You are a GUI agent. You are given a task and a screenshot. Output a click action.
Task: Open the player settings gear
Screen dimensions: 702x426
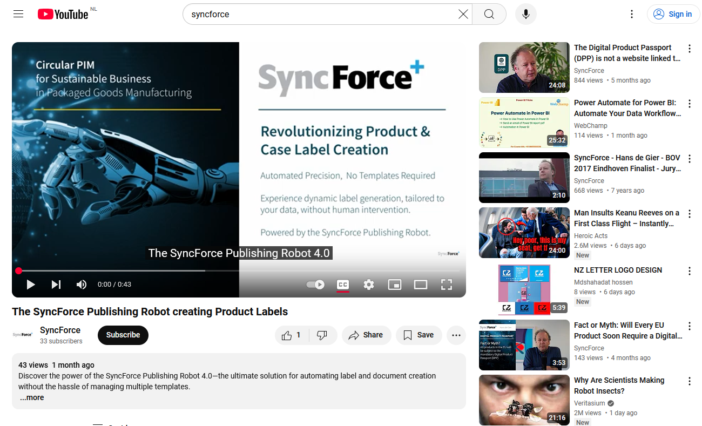point(369,285)
